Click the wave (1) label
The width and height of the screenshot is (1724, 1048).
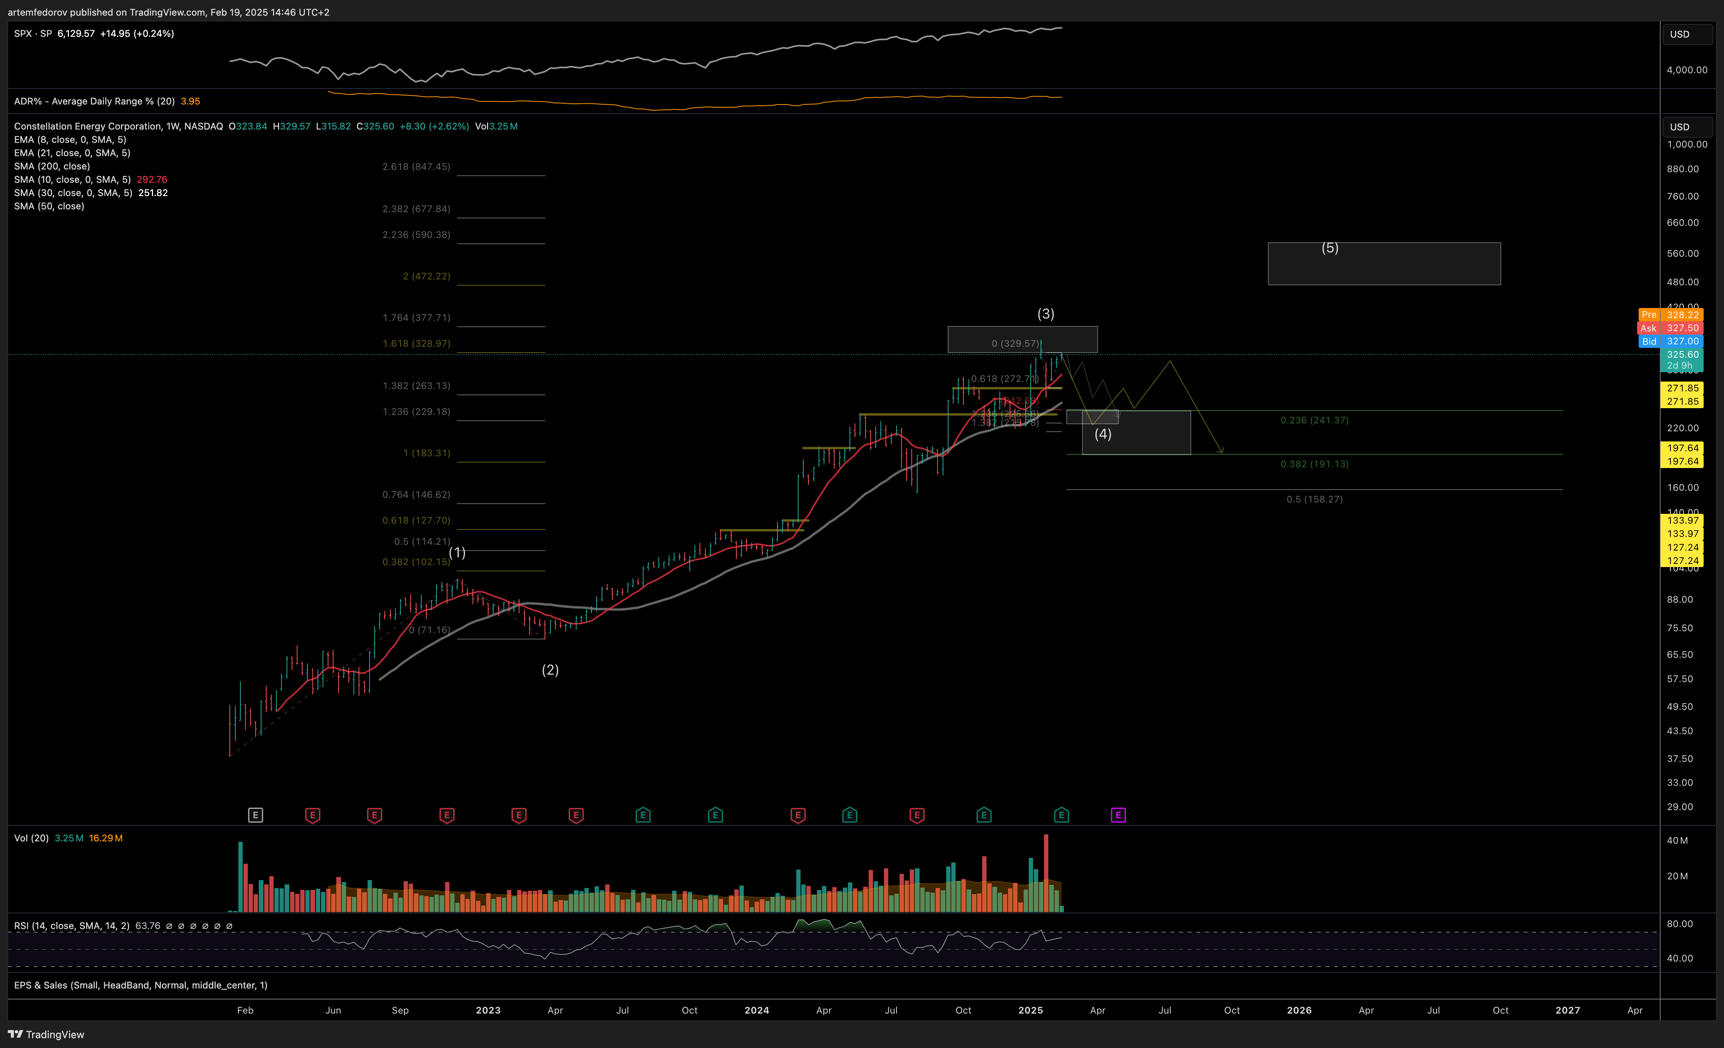click(x=457, y=553)
